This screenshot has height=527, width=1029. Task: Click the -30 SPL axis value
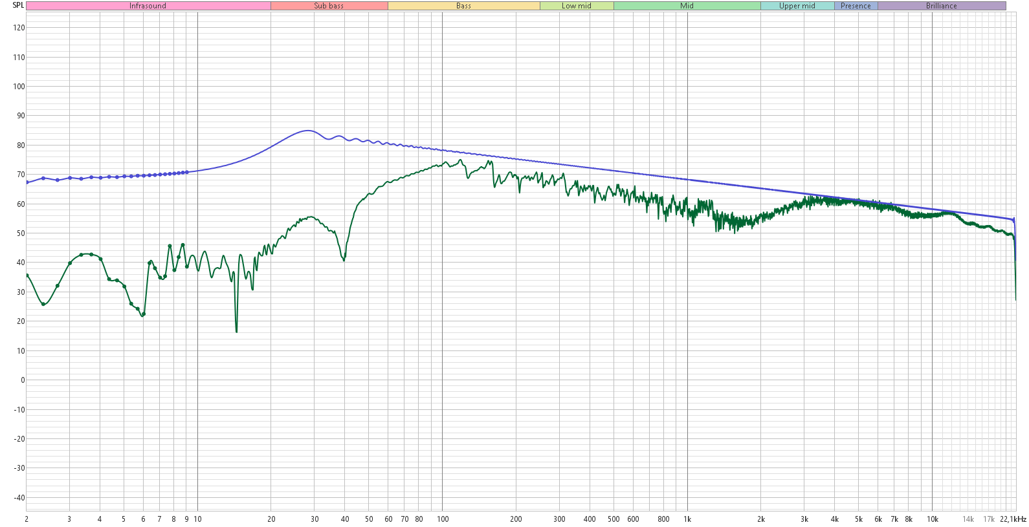point(20,468)
